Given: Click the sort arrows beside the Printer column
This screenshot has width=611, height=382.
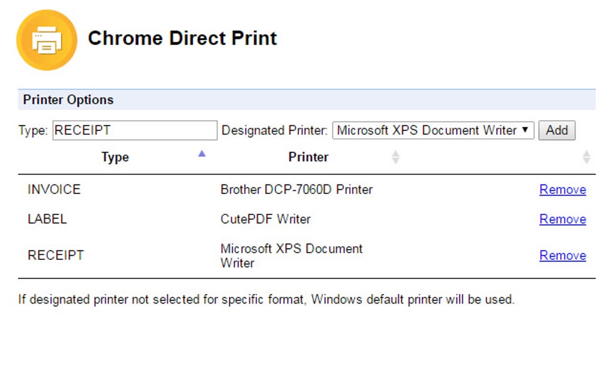Looking at the screenshot, I should tap(395, 157).
